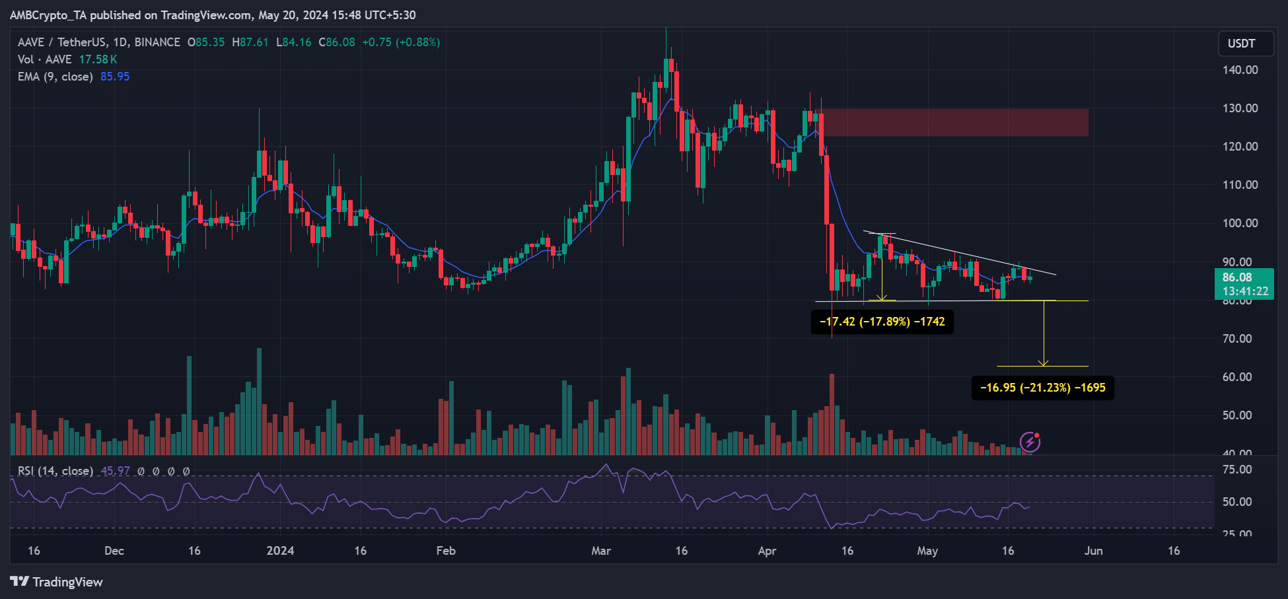This screenshot has height=599, width=1288.
Task: Click the 70.00 price axis label
Action: click(x=1237, y=339)
